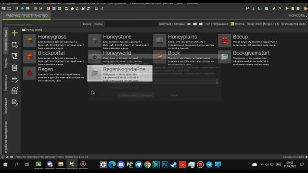
Task: Click the branch icon in top toolbar
Action: (247, 9)
